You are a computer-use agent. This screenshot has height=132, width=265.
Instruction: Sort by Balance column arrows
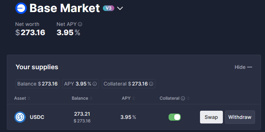(91, 98)
